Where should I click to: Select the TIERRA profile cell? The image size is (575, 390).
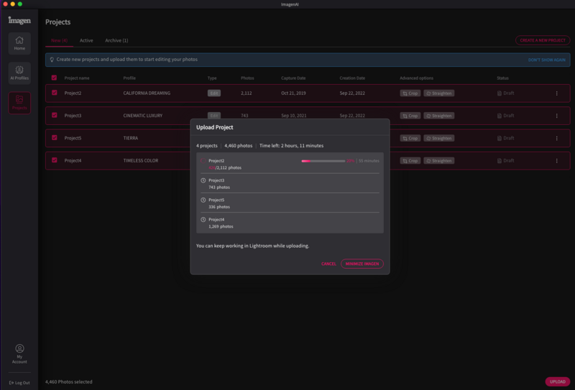(x=131, y=138)
